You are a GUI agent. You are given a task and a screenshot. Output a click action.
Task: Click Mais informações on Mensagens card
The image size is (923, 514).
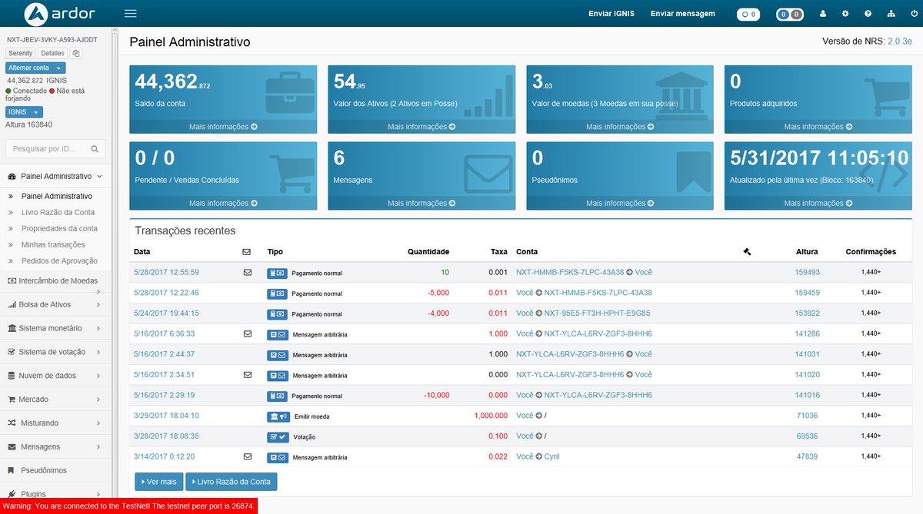(422, 204)
